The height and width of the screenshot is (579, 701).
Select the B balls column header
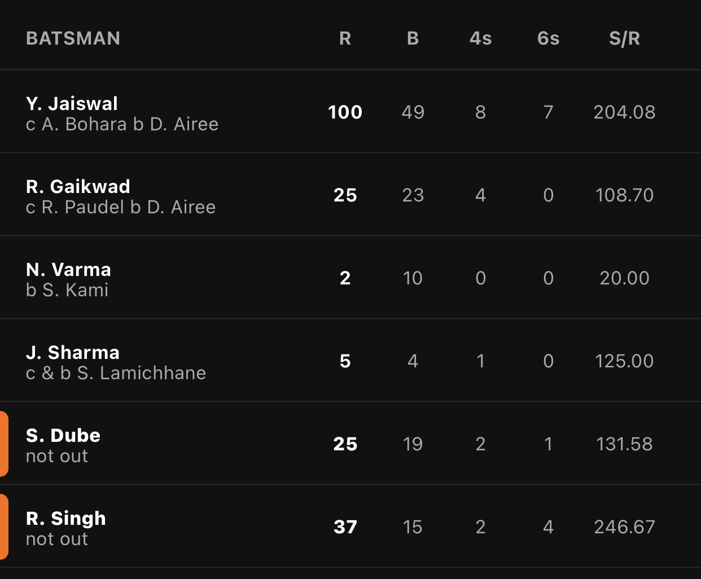[x=413, y=38]
